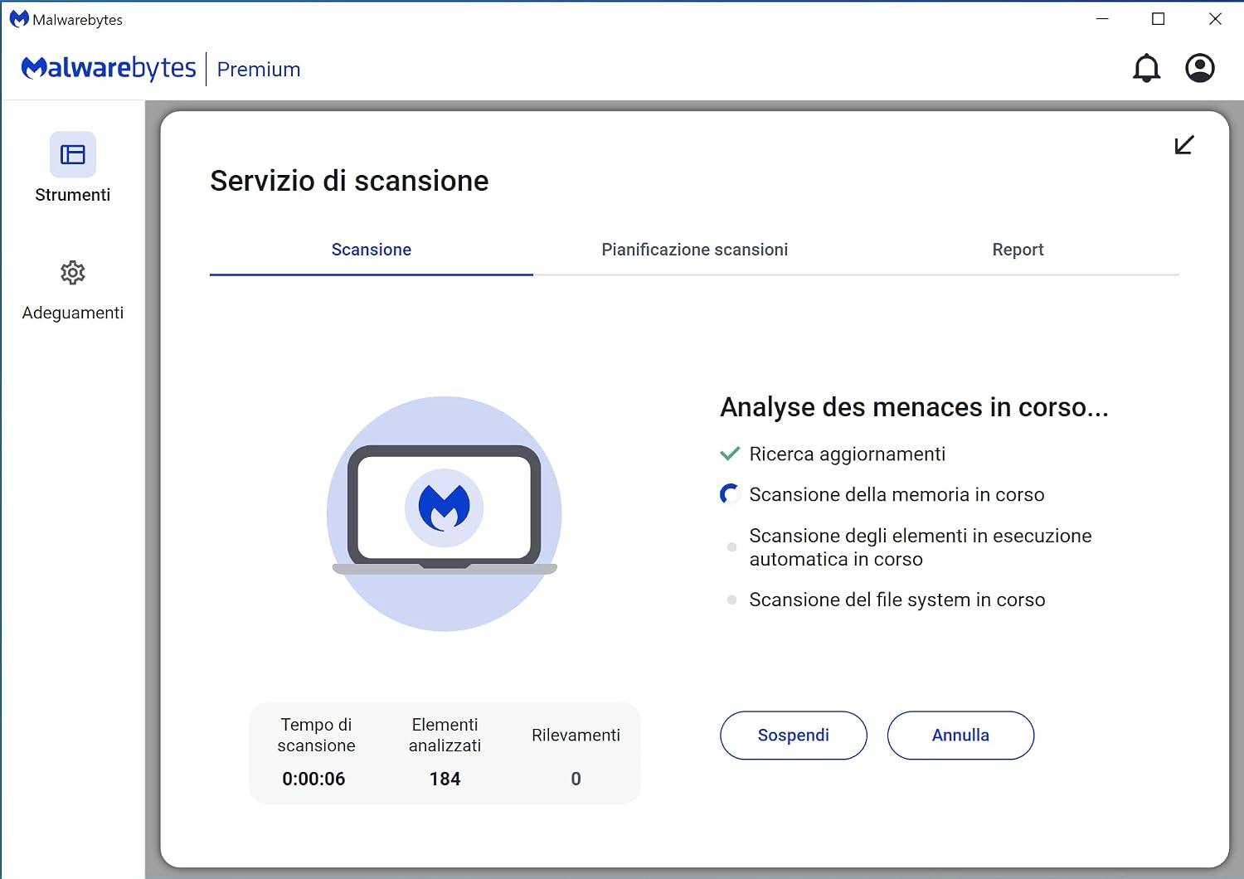
Task: Click the Scansione degli elementi in esecuzione automatica step
Action: point(921,547)
